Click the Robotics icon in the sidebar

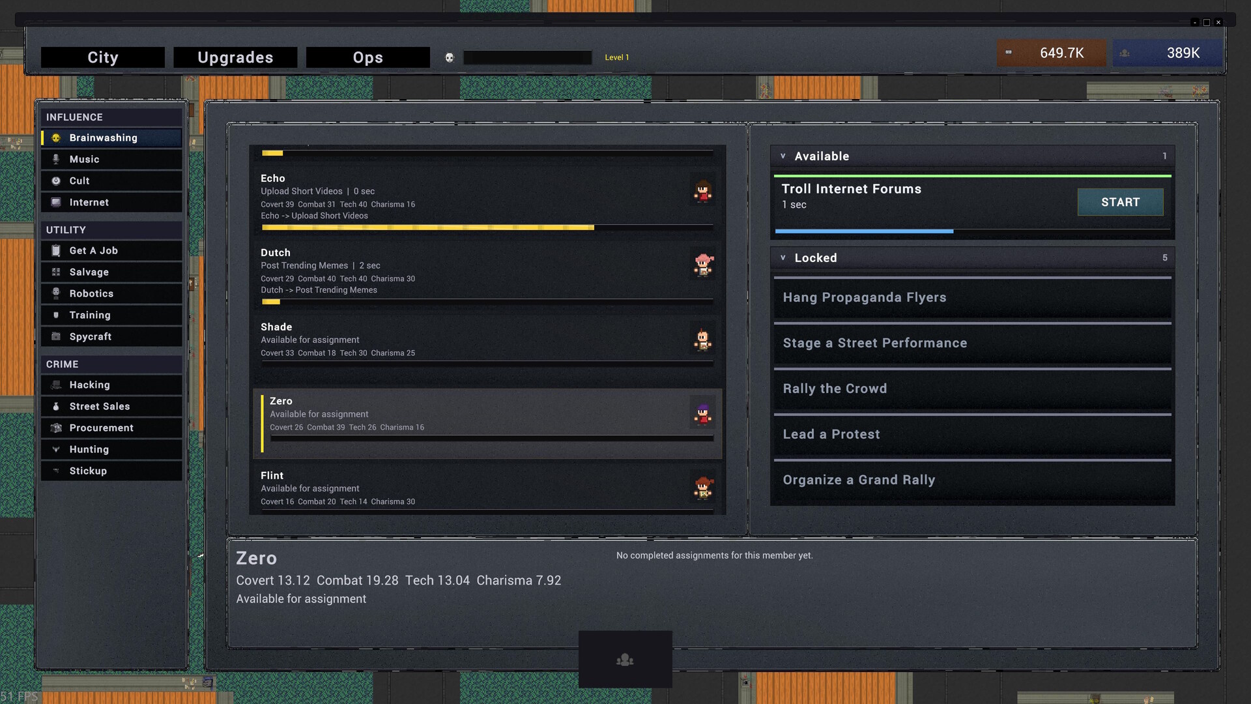point(56,293)
